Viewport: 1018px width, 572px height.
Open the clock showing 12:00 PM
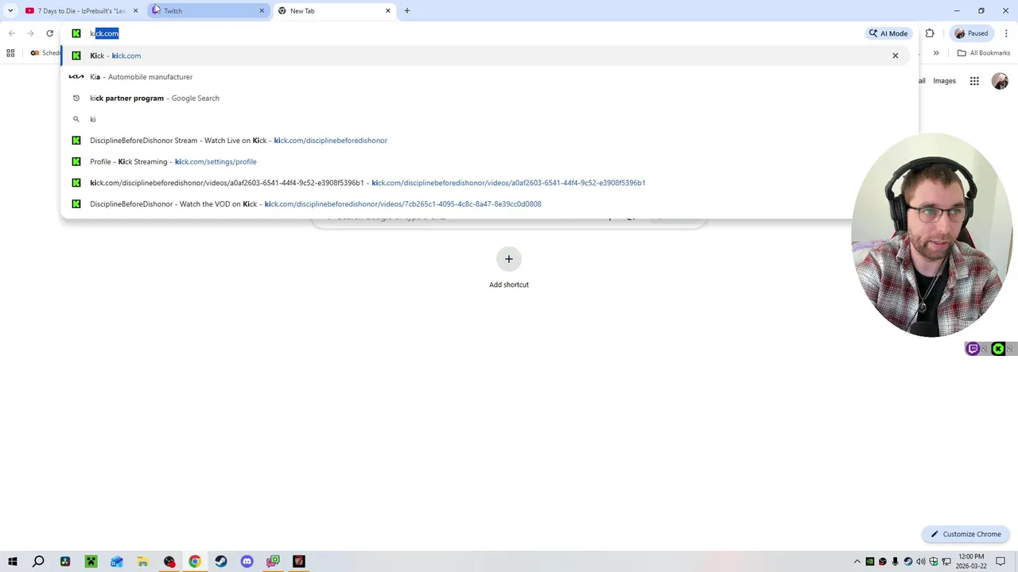tap(971, 562)
